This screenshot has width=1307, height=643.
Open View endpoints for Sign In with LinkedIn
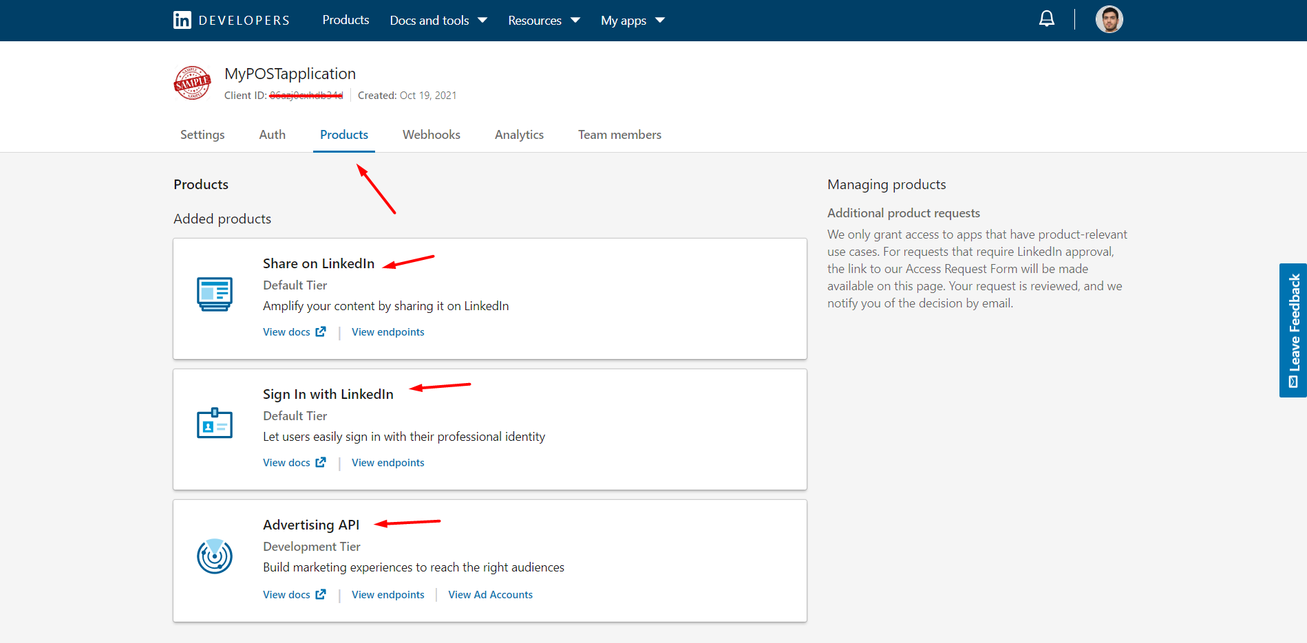[388, 462]
